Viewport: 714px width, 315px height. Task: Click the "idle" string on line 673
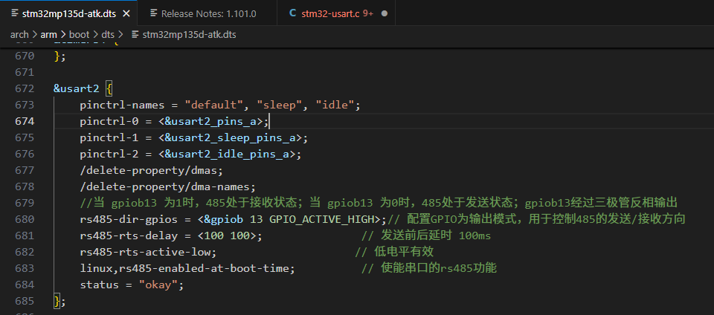coord(335,105)
